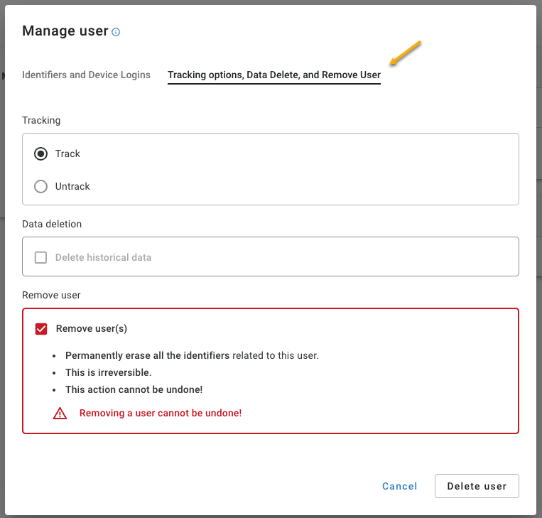Image resolution: width=542 pixels, height=518 pixels.
Task: Open Tracking options, Data Delete, Remove User tab
Action: (x=274, y=75)
